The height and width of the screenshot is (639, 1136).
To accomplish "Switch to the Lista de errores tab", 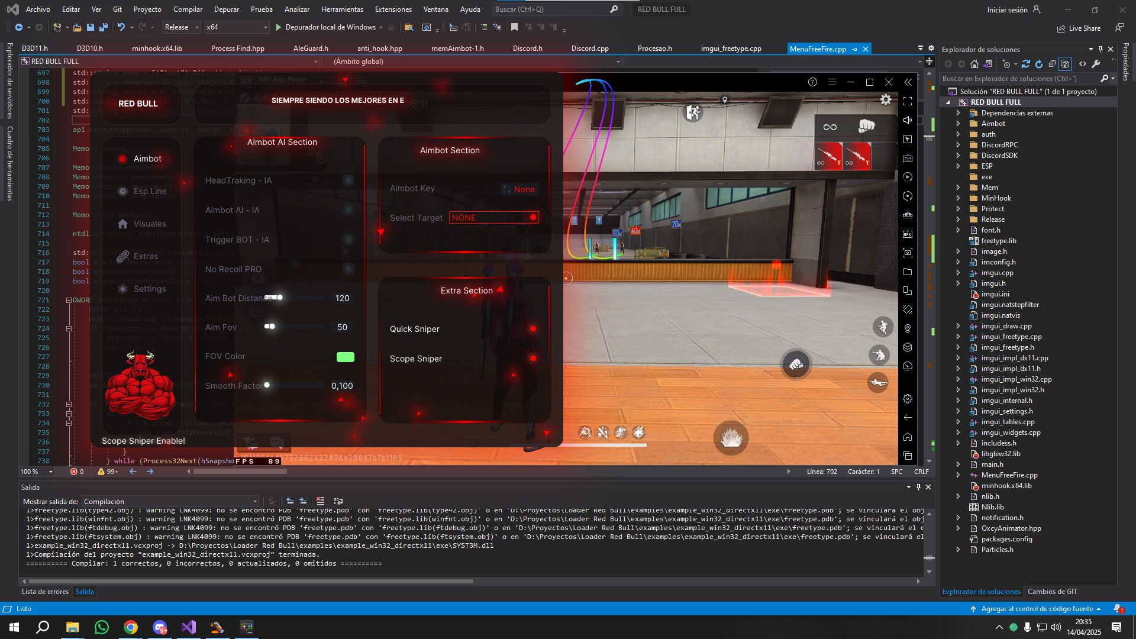I will click(x=45, y=592).
